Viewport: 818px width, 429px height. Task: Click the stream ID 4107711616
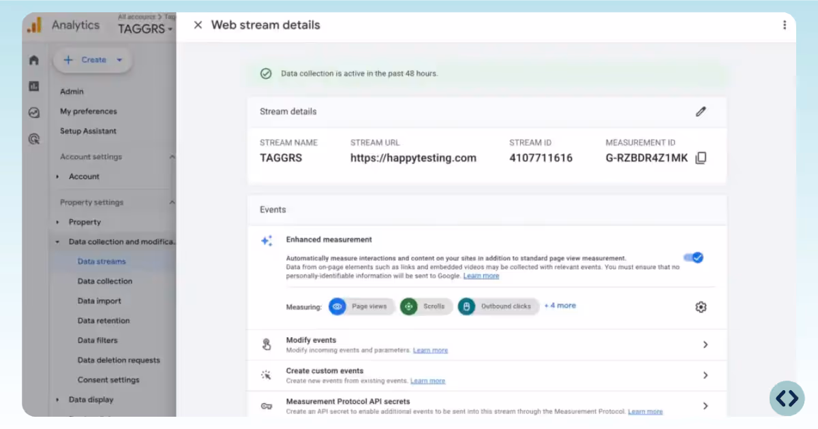(541, 158)
